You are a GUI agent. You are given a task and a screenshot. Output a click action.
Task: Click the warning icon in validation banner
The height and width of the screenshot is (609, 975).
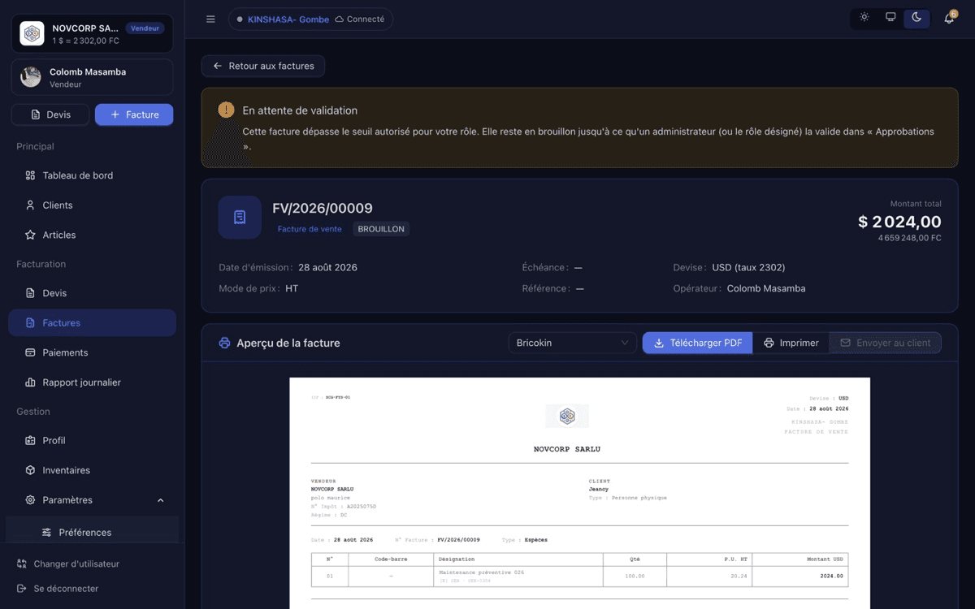(x=226, y=110)
